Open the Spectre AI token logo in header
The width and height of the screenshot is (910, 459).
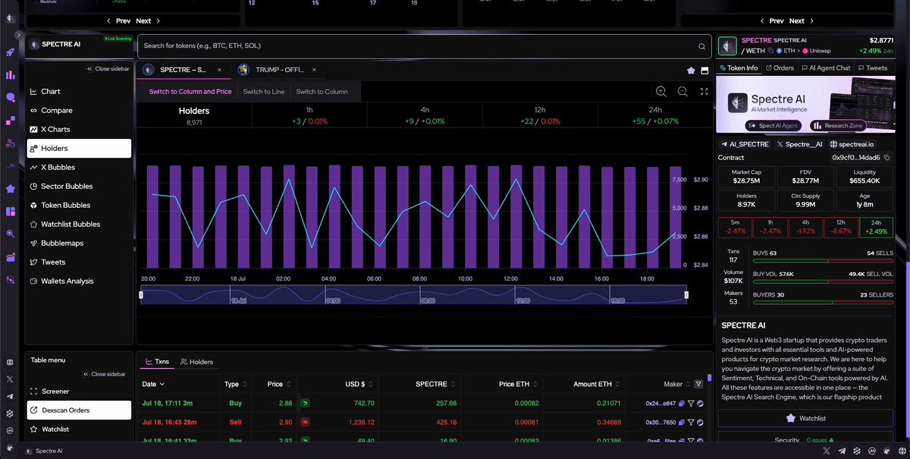pyautogui.click(x=728, y=46)
